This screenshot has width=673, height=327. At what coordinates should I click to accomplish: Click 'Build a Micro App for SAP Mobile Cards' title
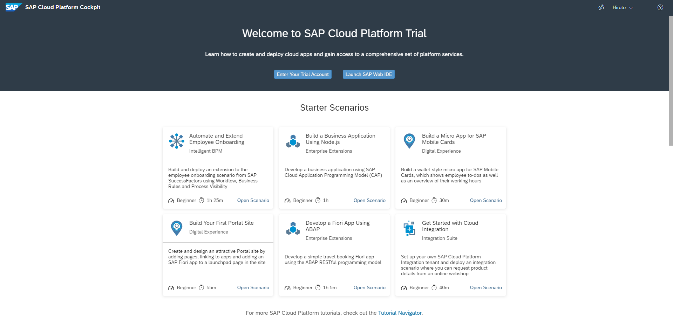tap(454, 139)
